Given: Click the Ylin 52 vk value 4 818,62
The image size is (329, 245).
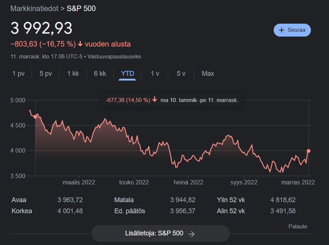Looking at the screenshot, I should pyautogui.click(x=283, y=200).
